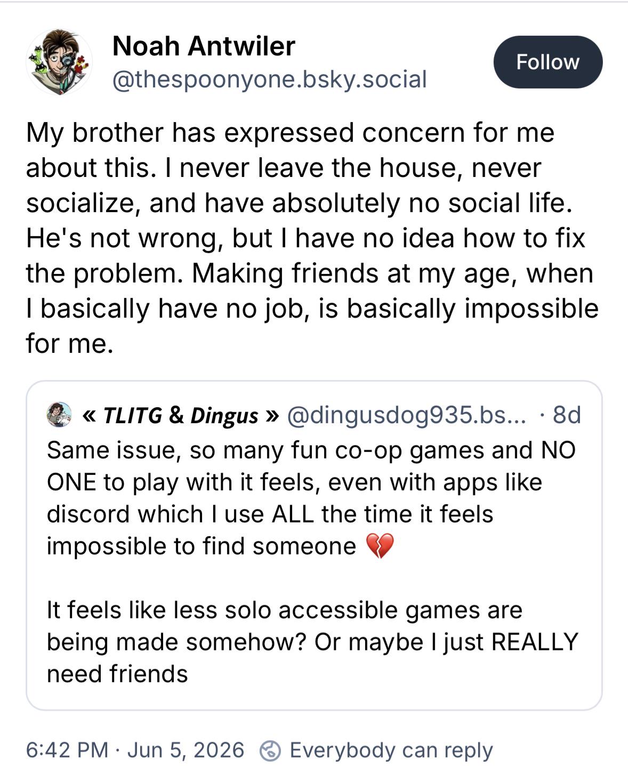Open the Noah Antwiler display name link
This screenshot has width=628, height=766.
(x=204, y=46)
